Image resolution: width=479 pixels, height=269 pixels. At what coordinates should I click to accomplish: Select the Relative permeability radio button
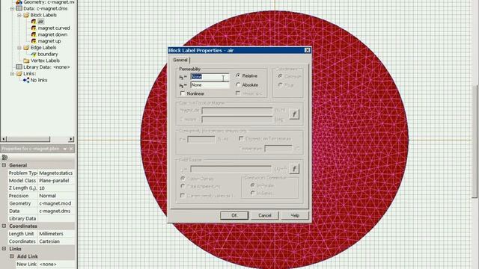238,75
